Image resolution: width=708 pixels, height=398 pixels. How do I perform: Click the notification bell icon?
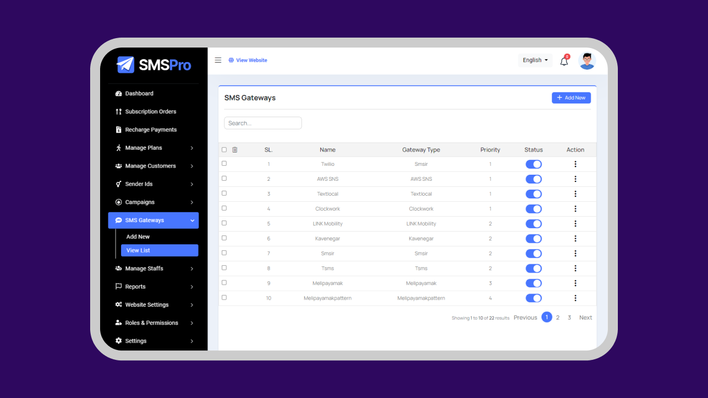(564, 61)
